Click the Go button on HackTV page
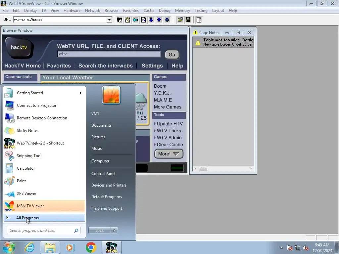339x254 pixels. [x=172, y=55]
